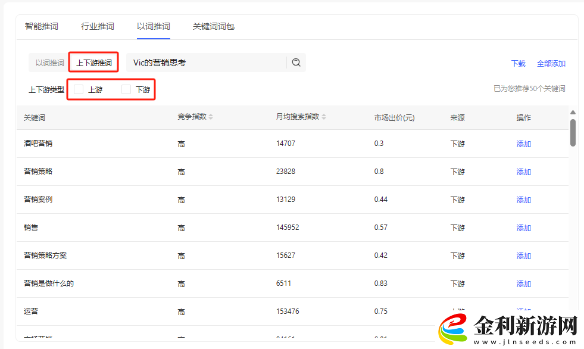Check the 上游 checkbox

[x=79, y=89]
